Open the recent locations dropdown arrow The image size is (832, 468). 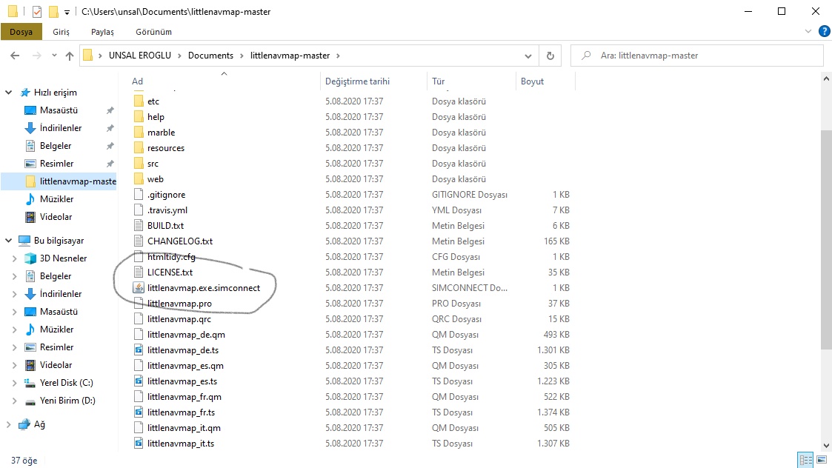click(x=54, y=56)
